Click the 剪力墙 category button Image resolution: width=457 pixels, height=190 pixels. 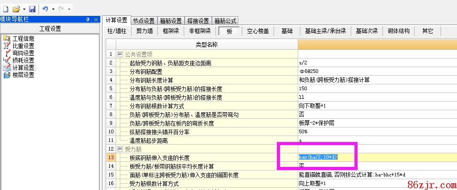click(x=144, y=31)
